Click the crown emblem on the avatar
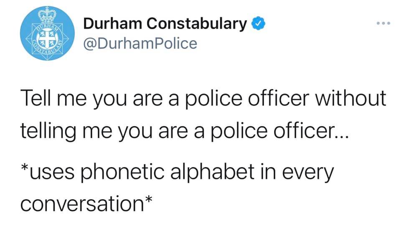Screen dimensions: 401x227 [47, 16]
